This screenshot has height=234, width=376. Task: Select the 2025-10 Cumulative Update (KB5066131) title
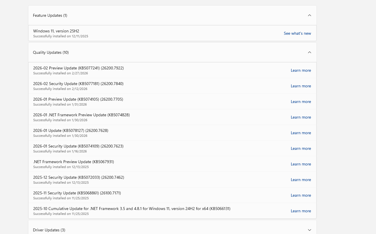[132, 209]
